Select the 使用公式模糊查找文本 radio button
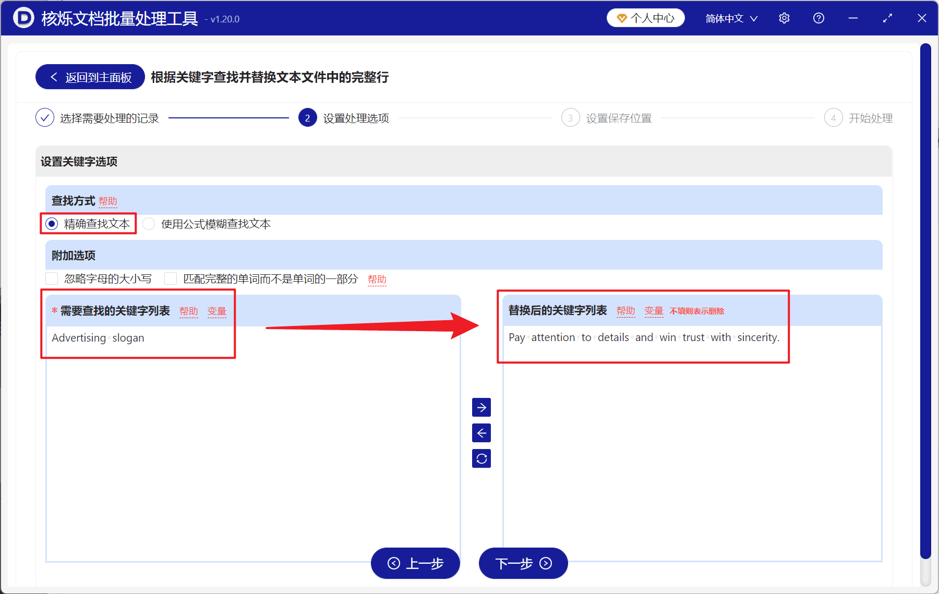Image resolution: width=939 pixels, height=594 pixels. point(149,224)
